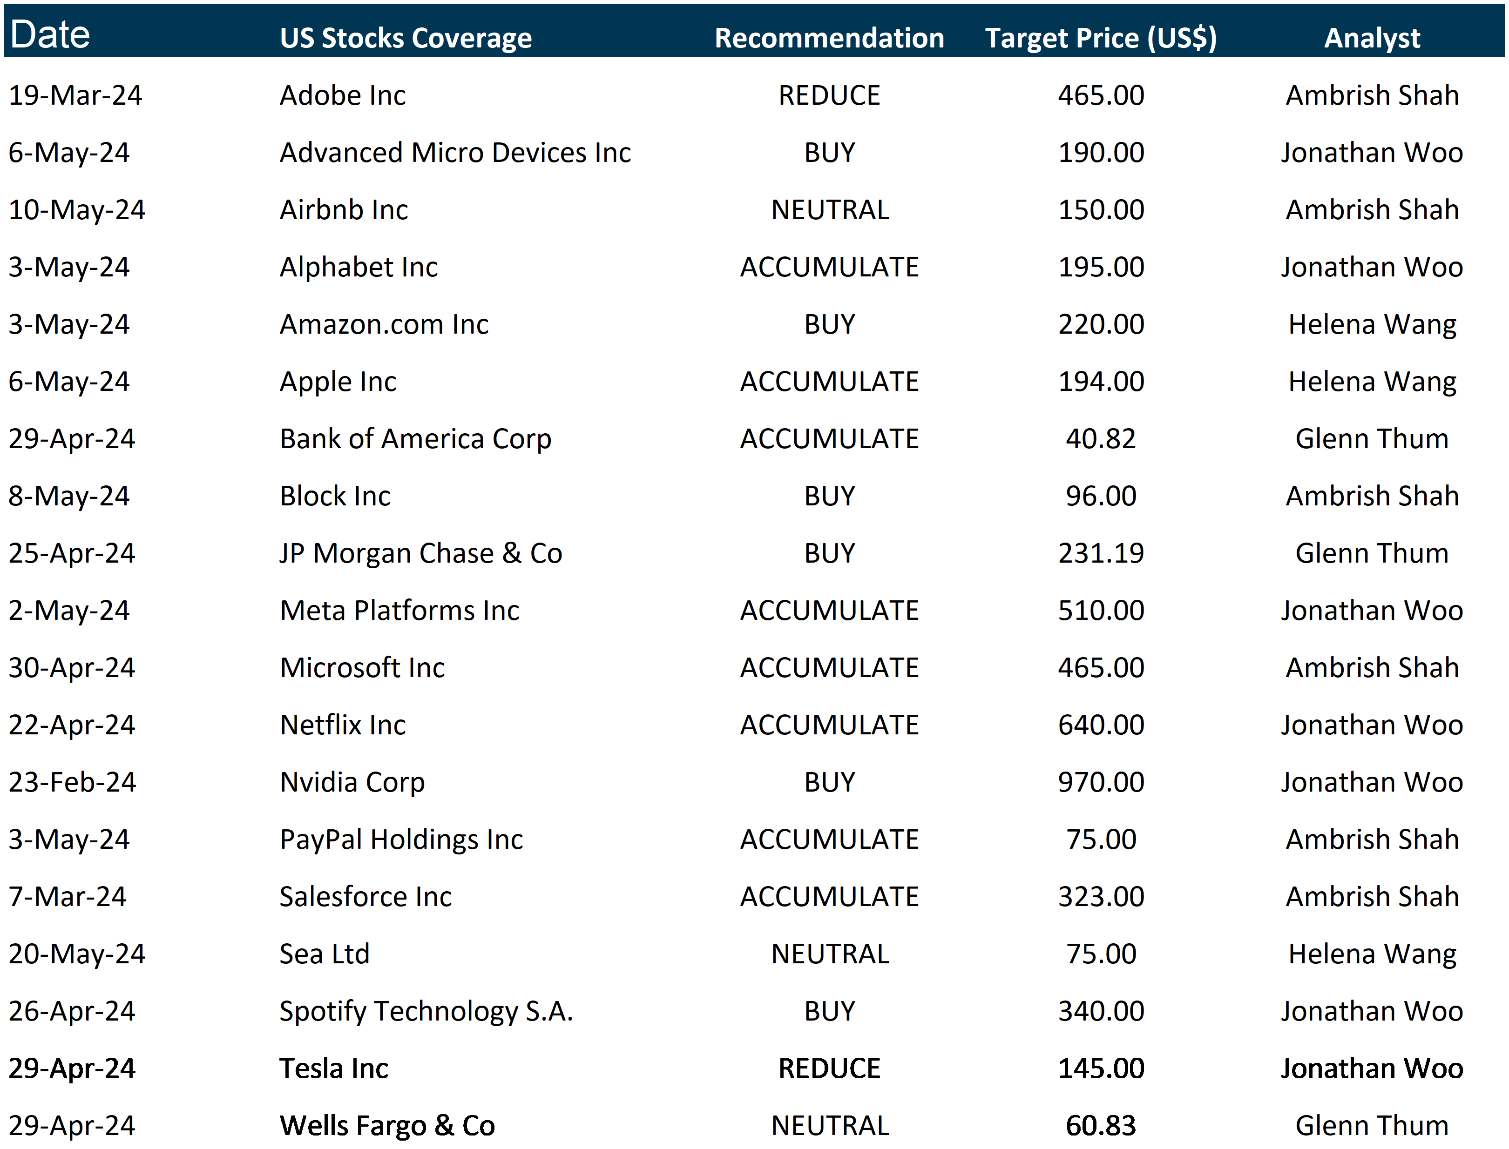Select the Meta Platforms Inc cell
1509x1149 pixels.
pos(399,610)
